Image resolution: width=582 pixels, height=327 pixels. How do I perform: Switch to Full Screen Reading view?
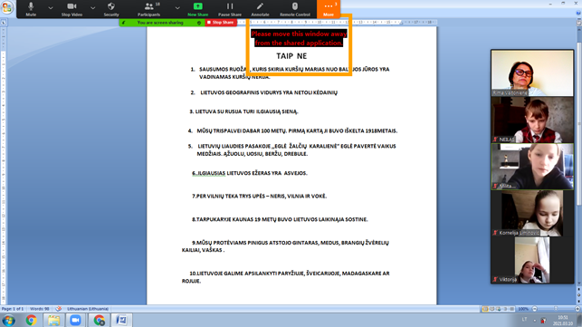coord(491,309)
